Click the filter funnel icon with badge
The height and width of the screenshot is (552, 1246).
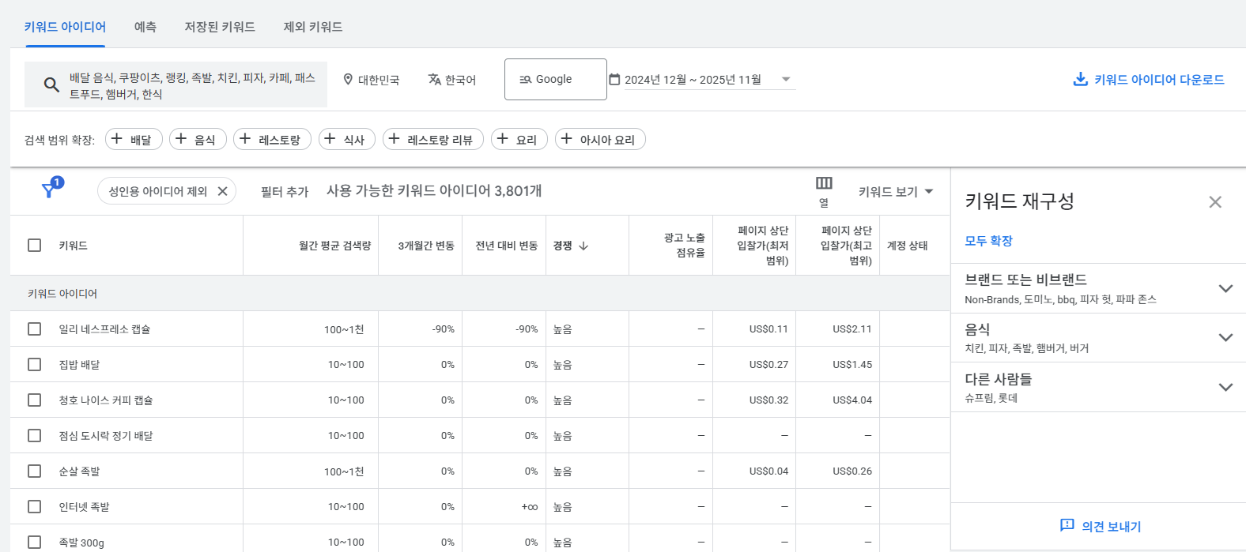49,190
